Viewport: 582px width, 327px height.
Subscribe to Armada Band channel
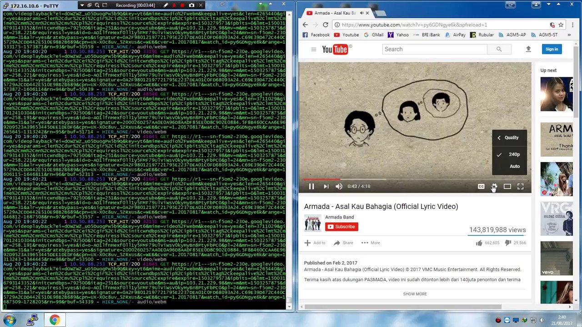click(x=341, y=227)
